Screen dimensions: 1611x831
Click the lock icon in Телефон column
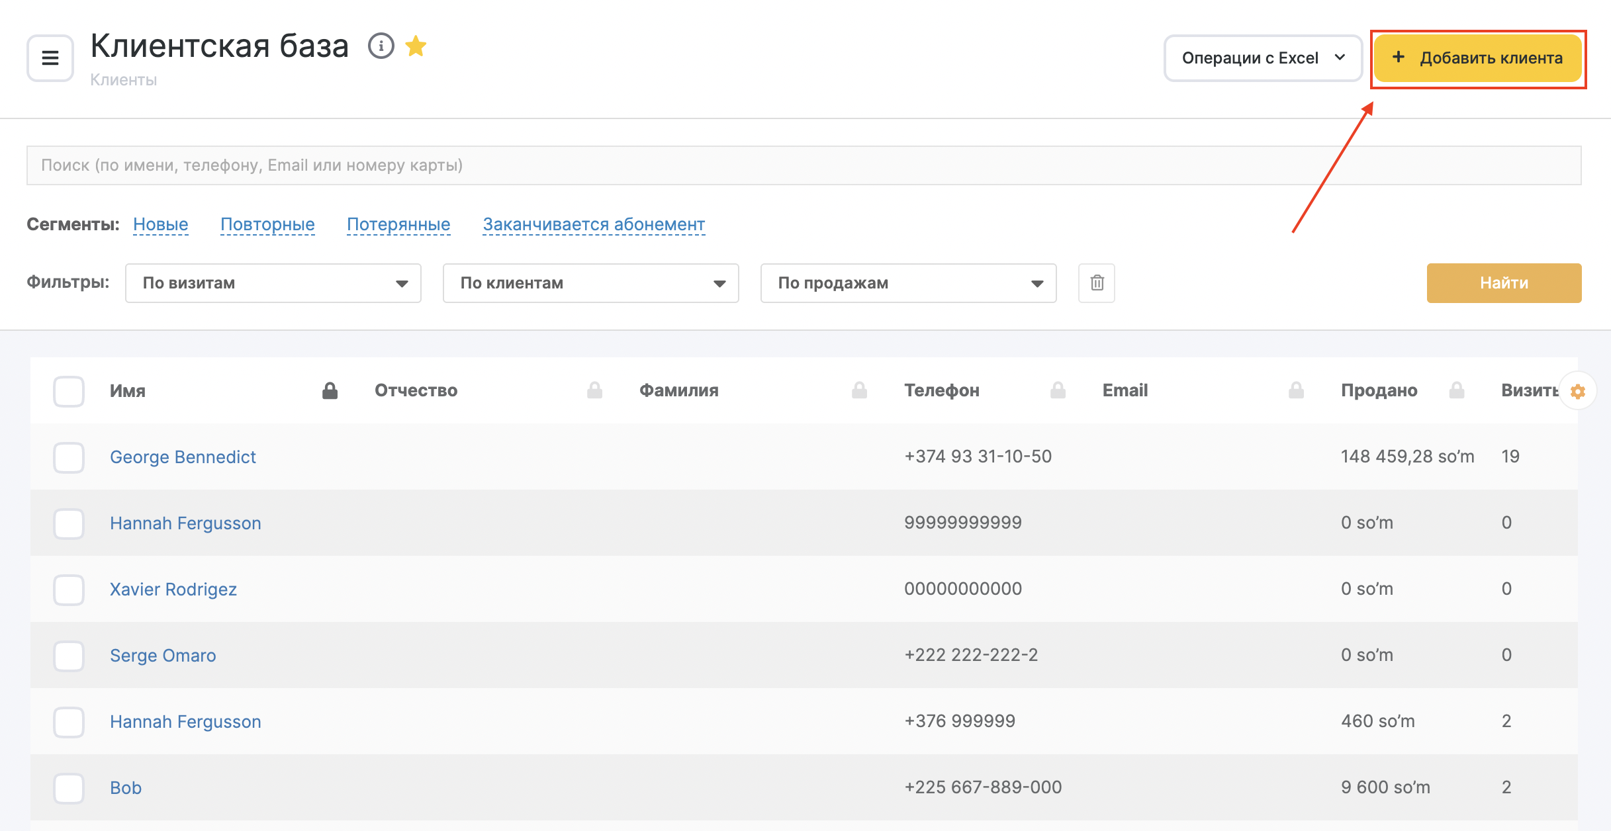pyautogui.click(x=1058, y=391)
